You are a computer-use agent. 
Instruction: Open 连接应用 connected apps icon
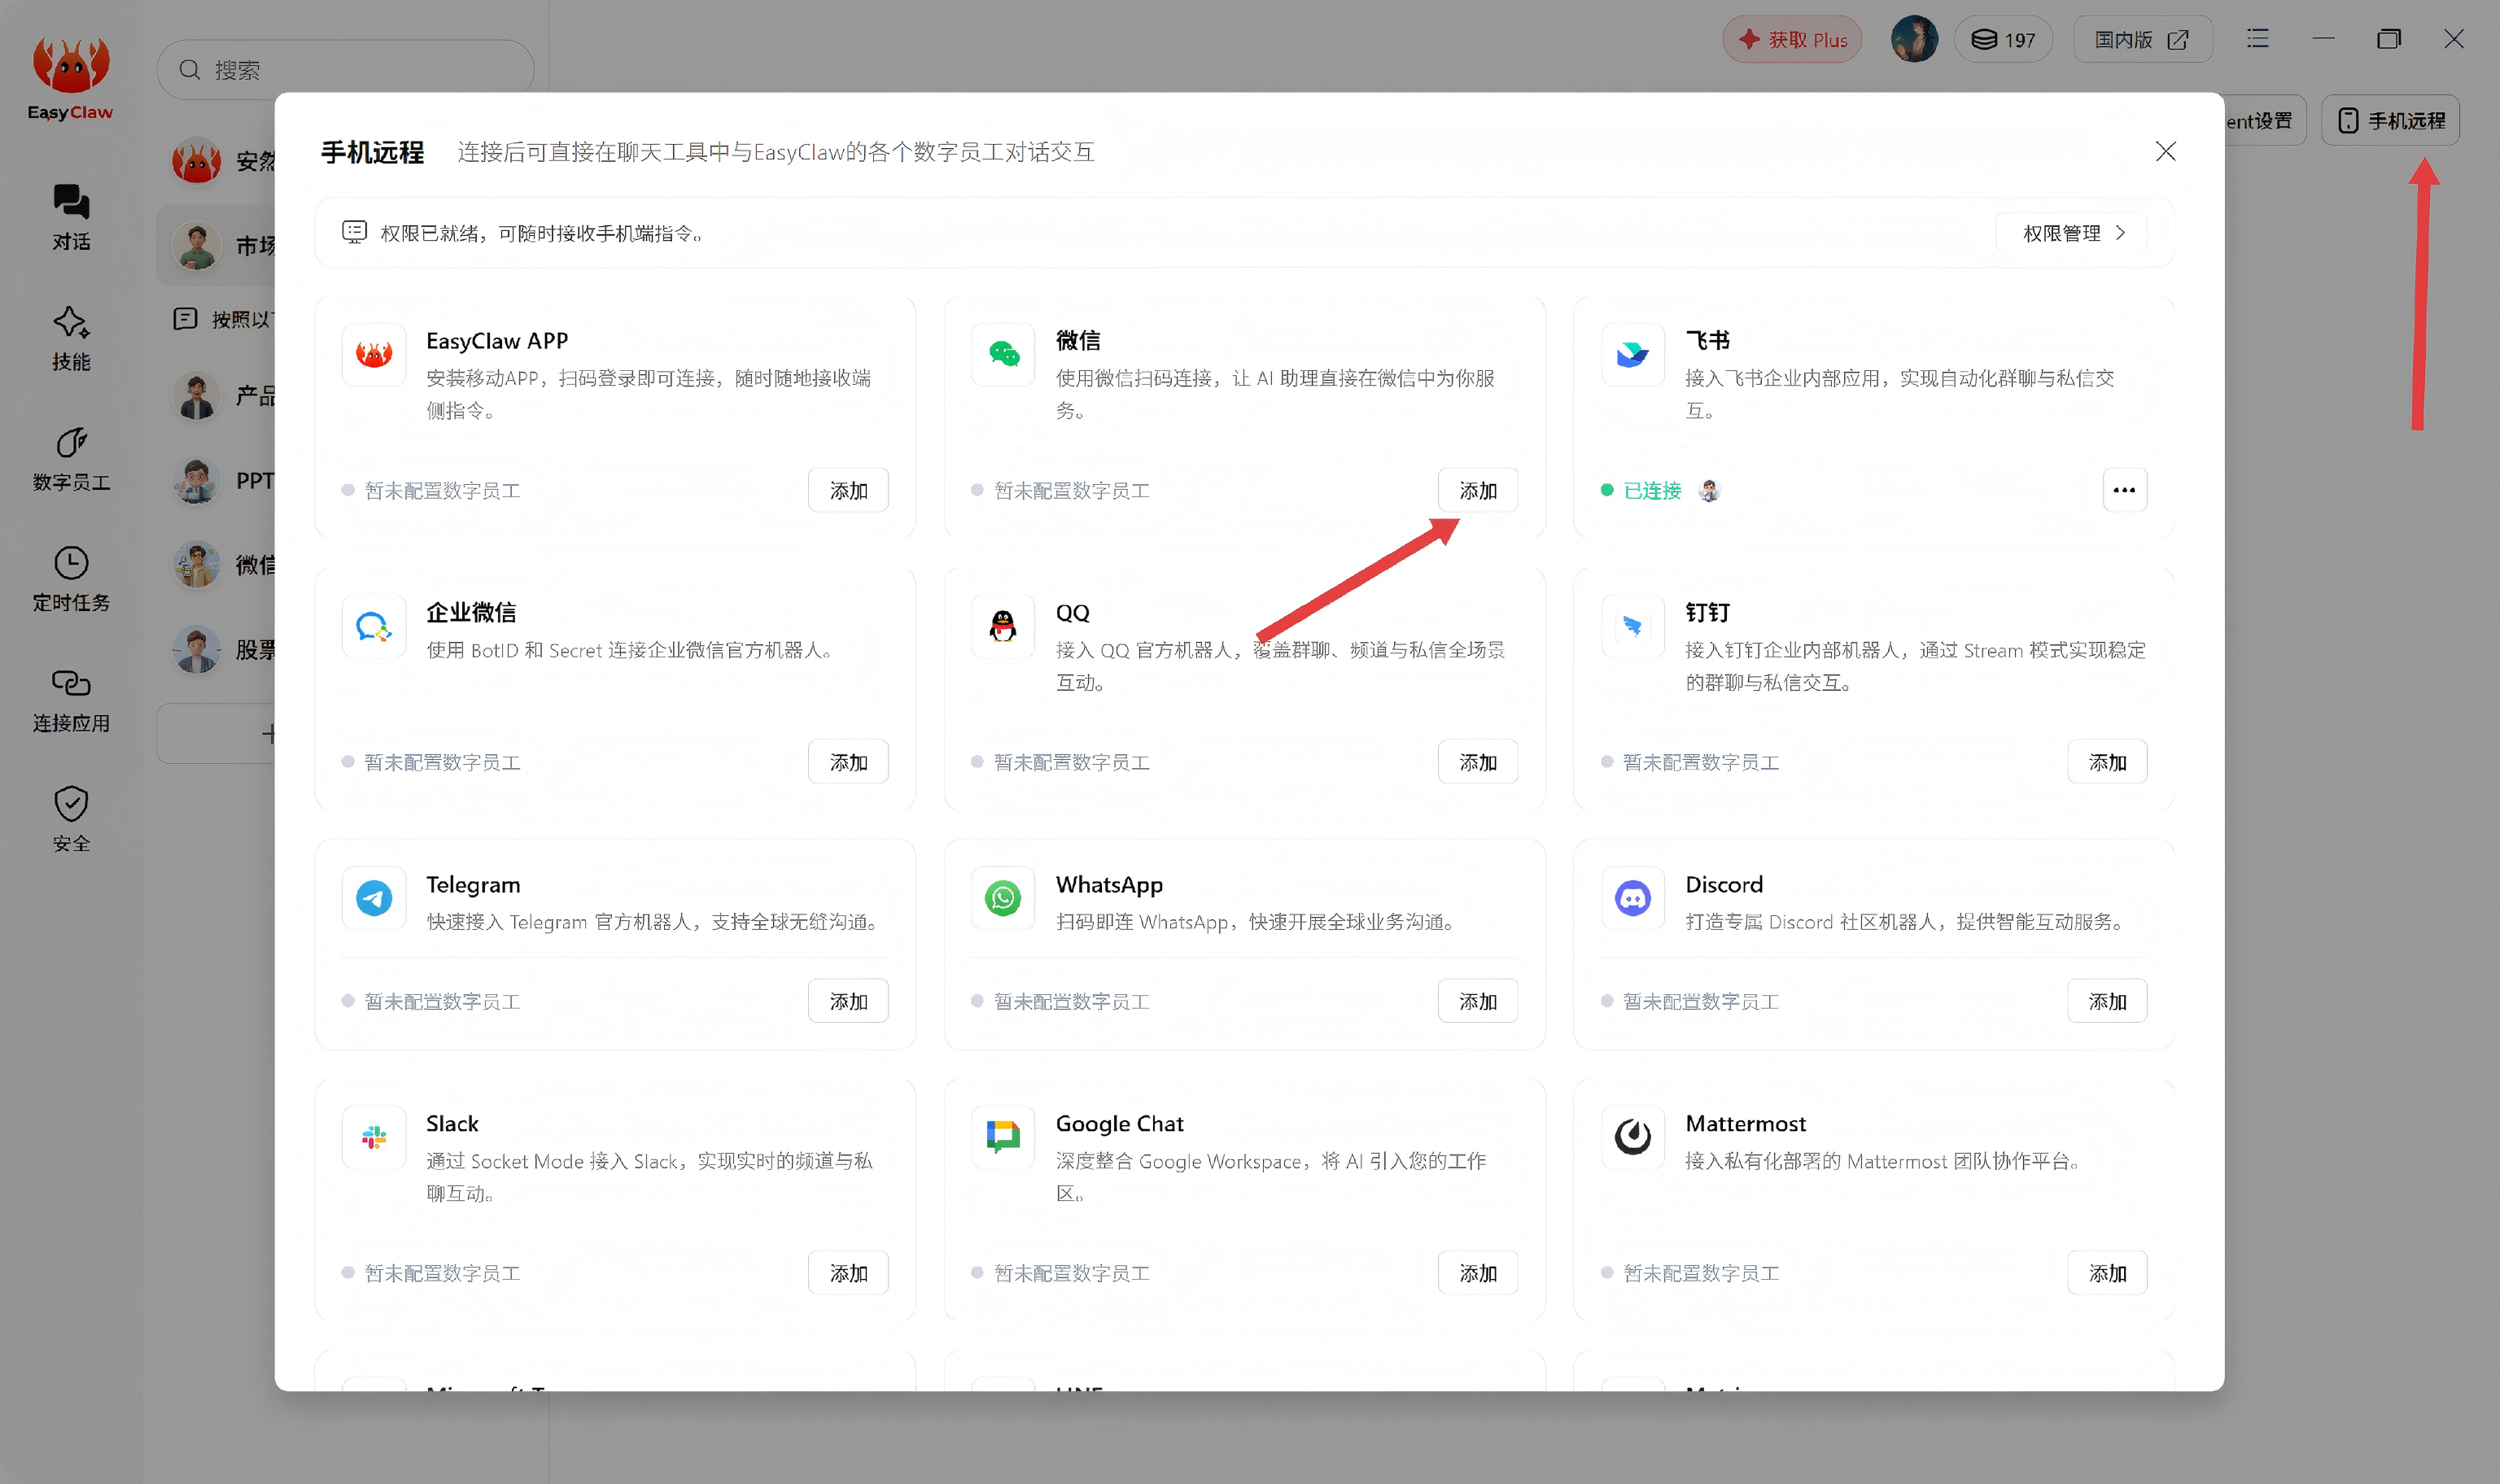(71, 700)
